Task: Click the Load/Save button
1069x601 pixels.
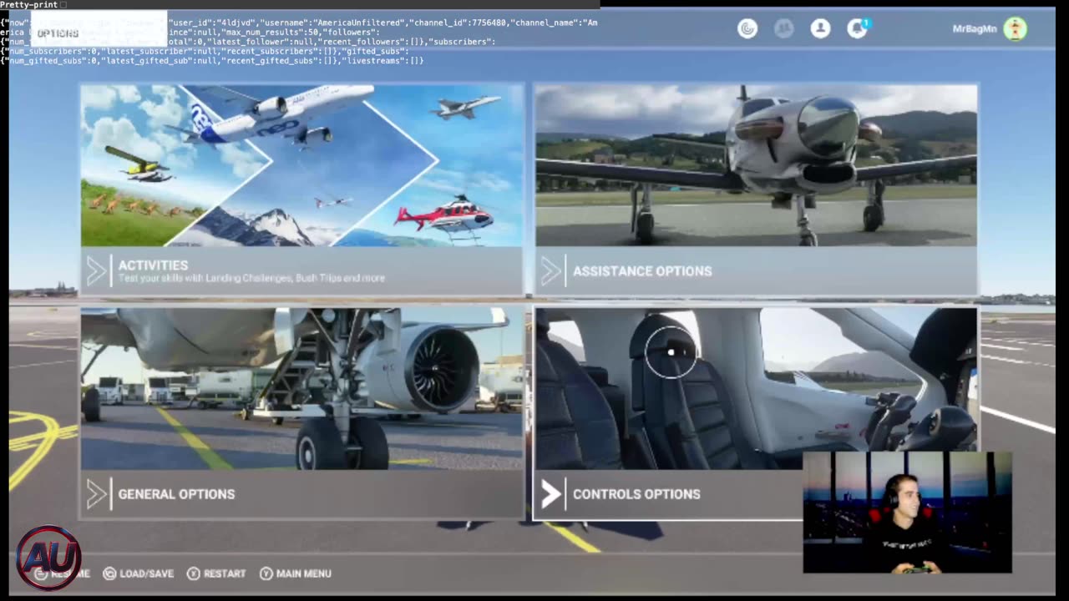Action: (139, 573)
